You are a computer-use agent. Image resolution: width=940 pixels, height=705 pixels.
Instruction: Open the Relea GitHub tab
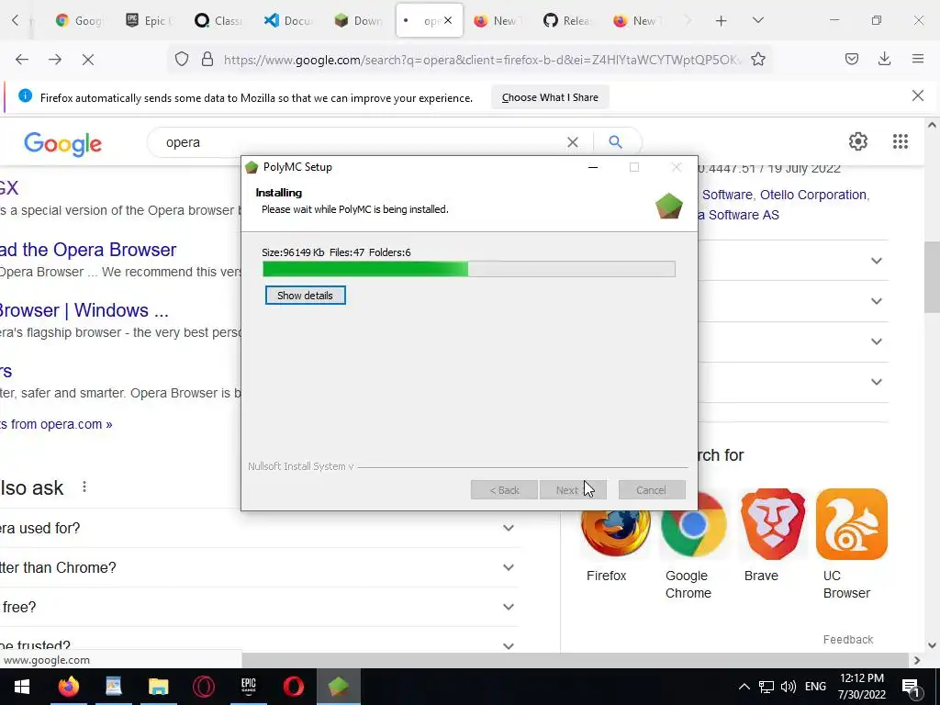click(568, 20)
